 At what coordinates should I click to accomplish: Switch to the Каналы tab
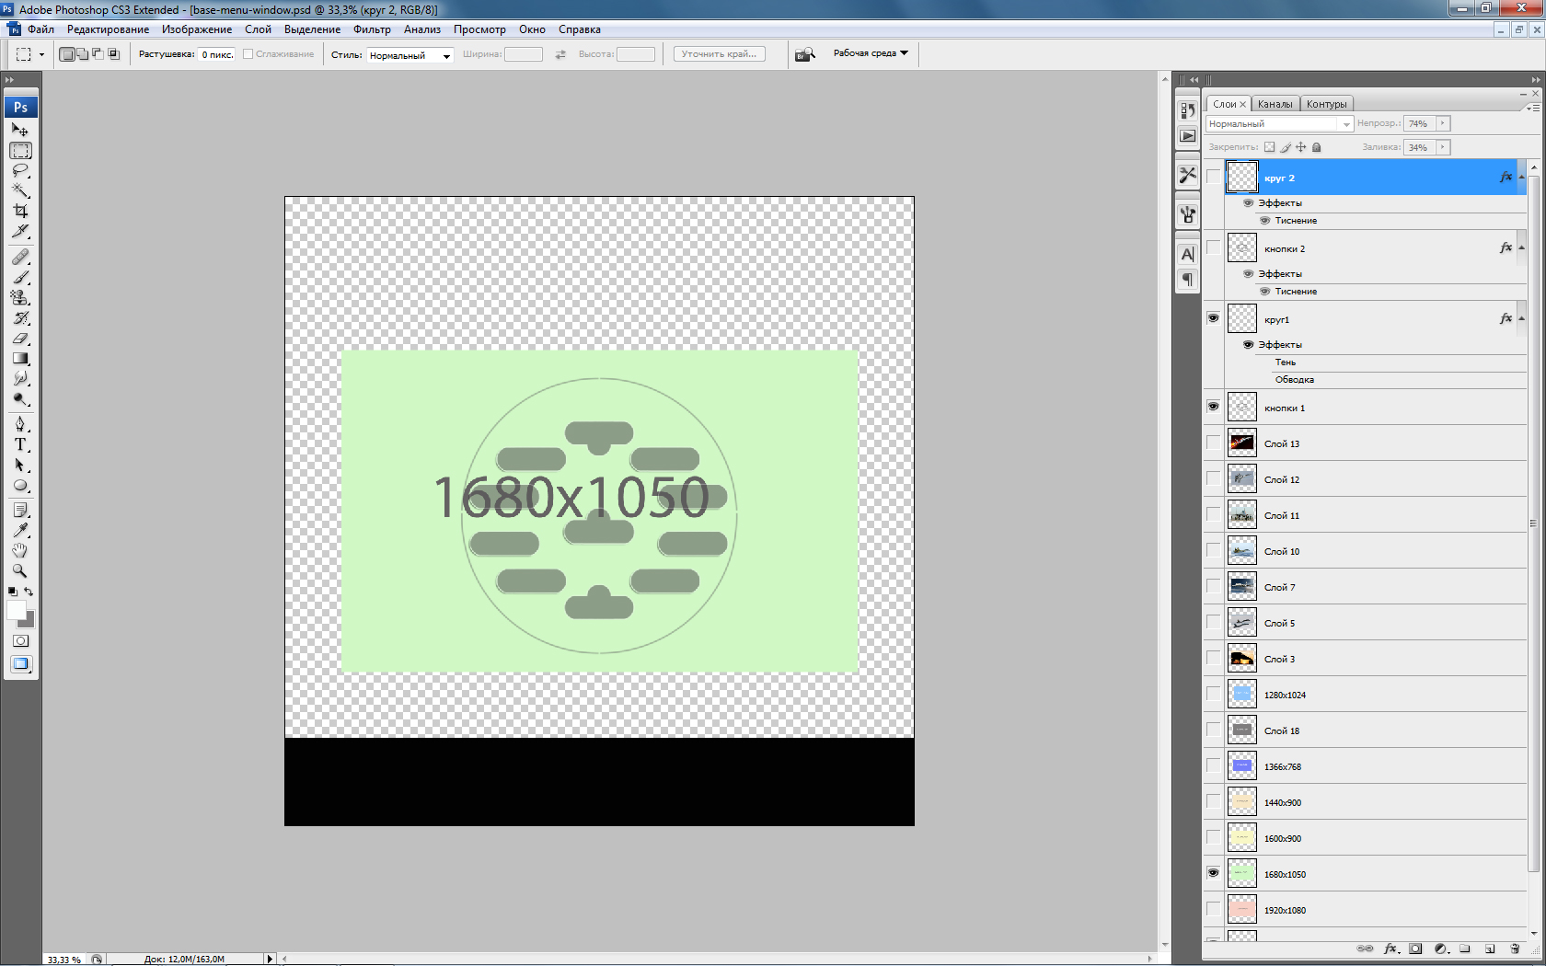1275,104
